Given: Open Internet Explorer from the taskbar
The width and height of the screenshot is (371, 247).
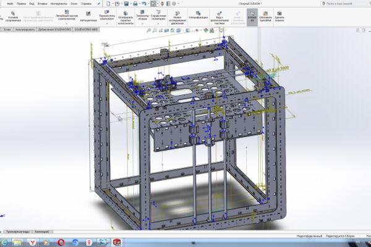Looking at the screenshot, I should (4, 243).
